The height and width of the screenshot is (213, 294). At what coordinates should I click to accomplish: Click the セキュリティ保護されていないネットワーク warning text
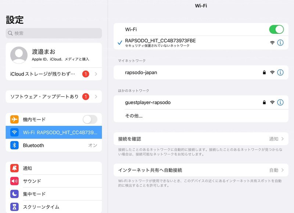[157, 45]
